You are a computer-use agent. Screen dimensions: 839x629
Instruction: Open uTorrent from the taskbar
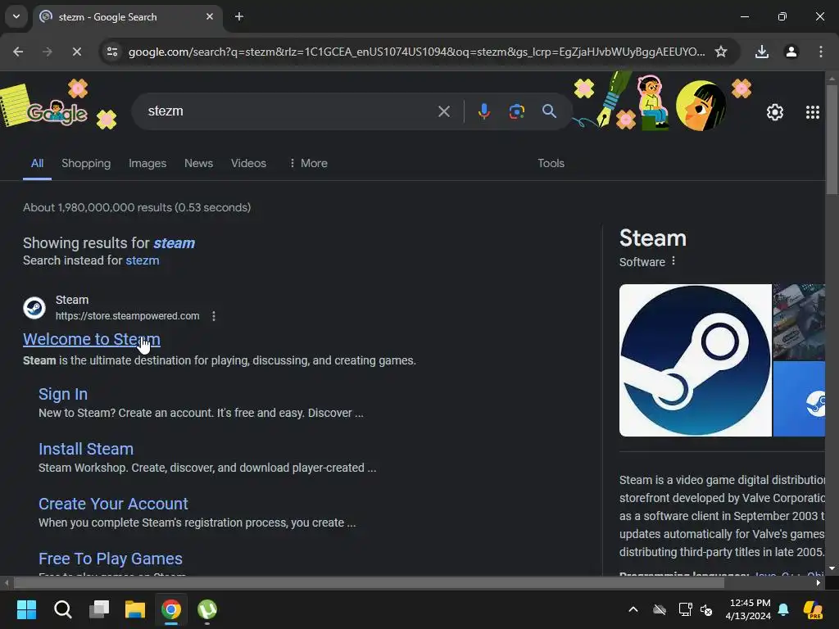pos(207,609)
